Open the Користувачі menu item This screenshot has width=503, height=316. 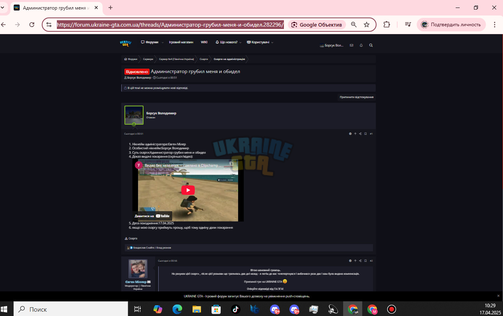tap(258, 42)
